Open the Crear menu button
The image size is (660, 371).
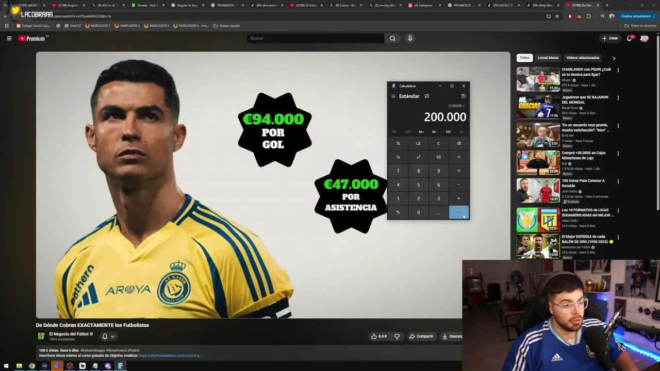610,38
